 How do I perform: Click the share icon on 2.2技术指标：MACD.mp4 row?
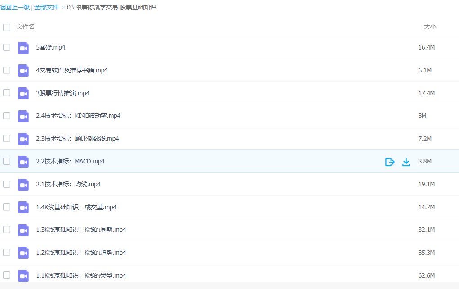pos(390,162)
